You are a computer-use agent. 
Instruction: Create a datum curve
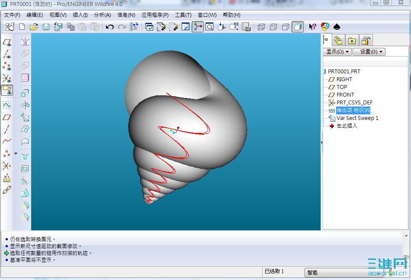coord(6,141)
